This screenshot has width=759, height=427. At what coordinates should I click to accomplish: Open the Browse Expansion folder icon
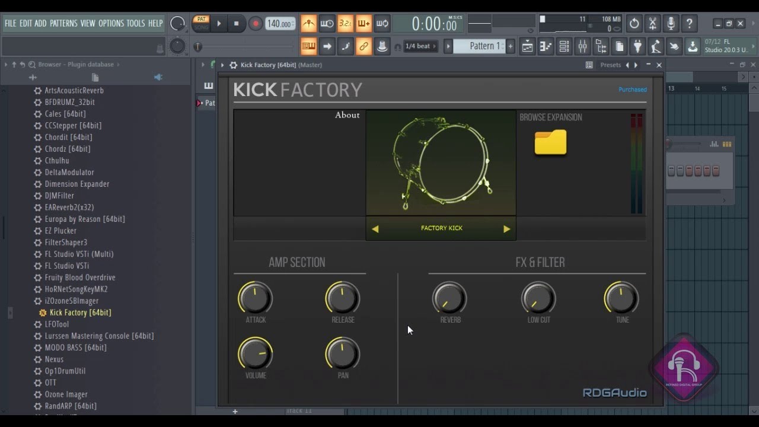550,142
